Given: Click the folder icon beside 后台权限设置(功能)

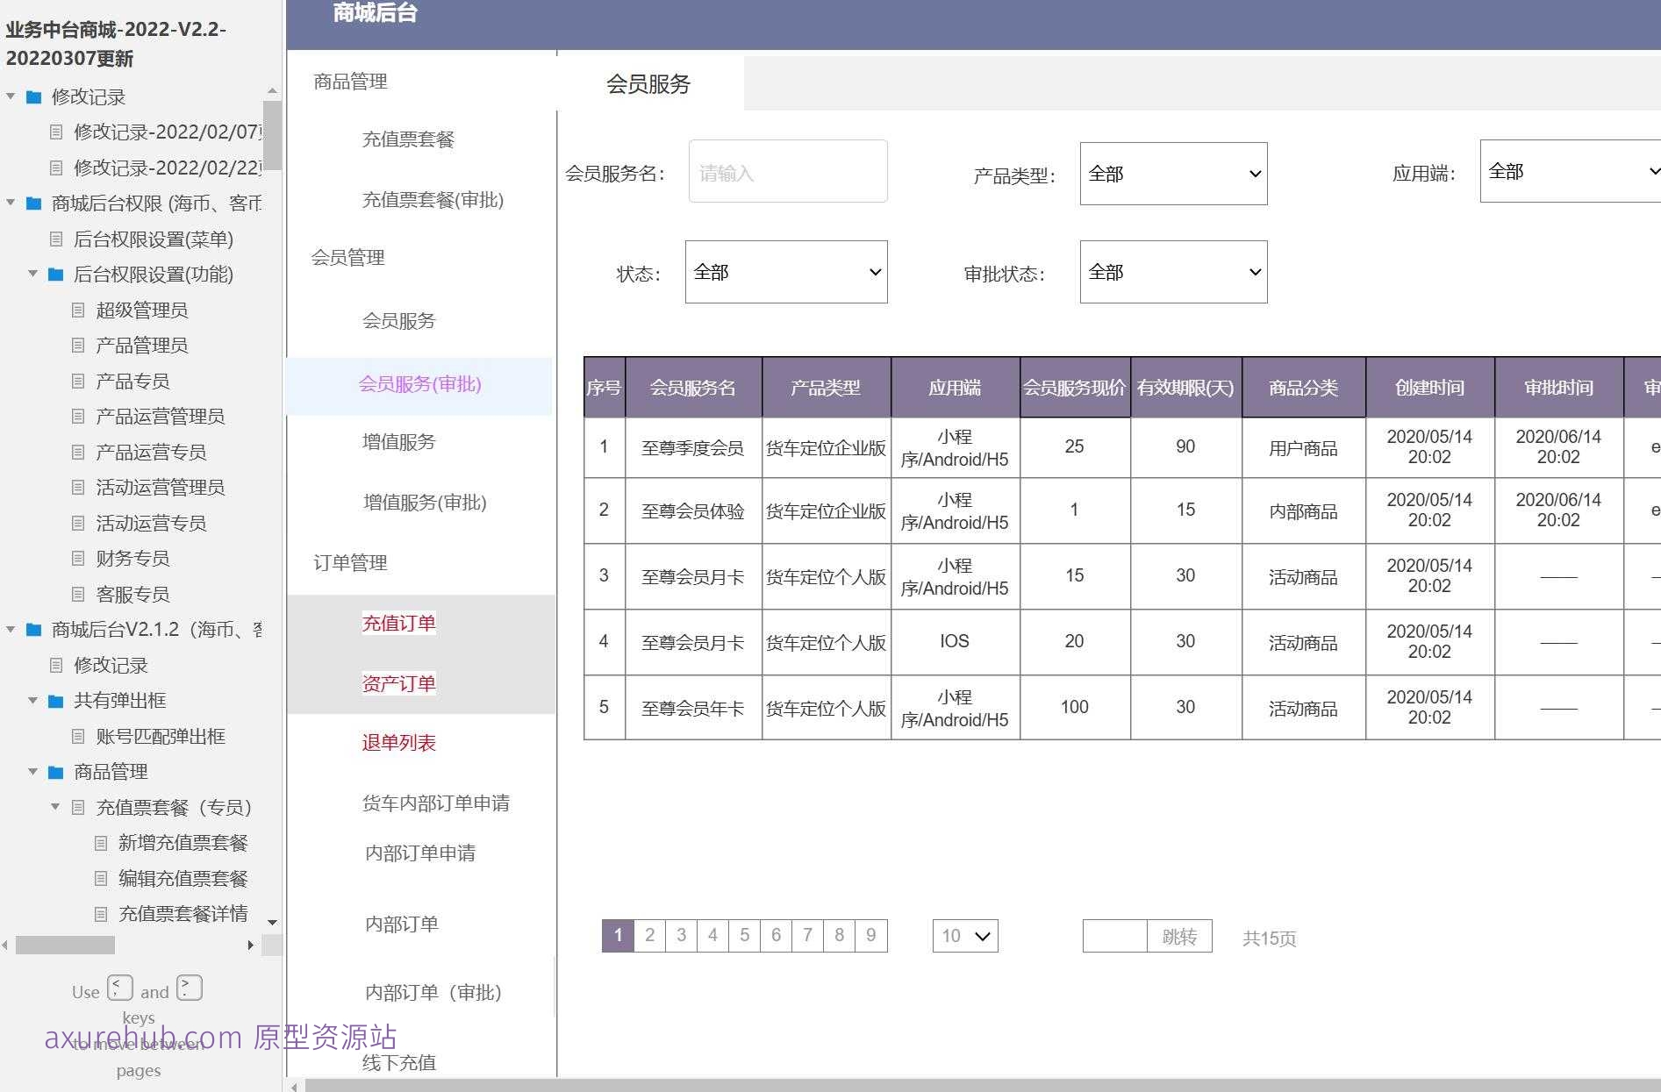Looking at the screenshot, I should click(x=55, y=275).
